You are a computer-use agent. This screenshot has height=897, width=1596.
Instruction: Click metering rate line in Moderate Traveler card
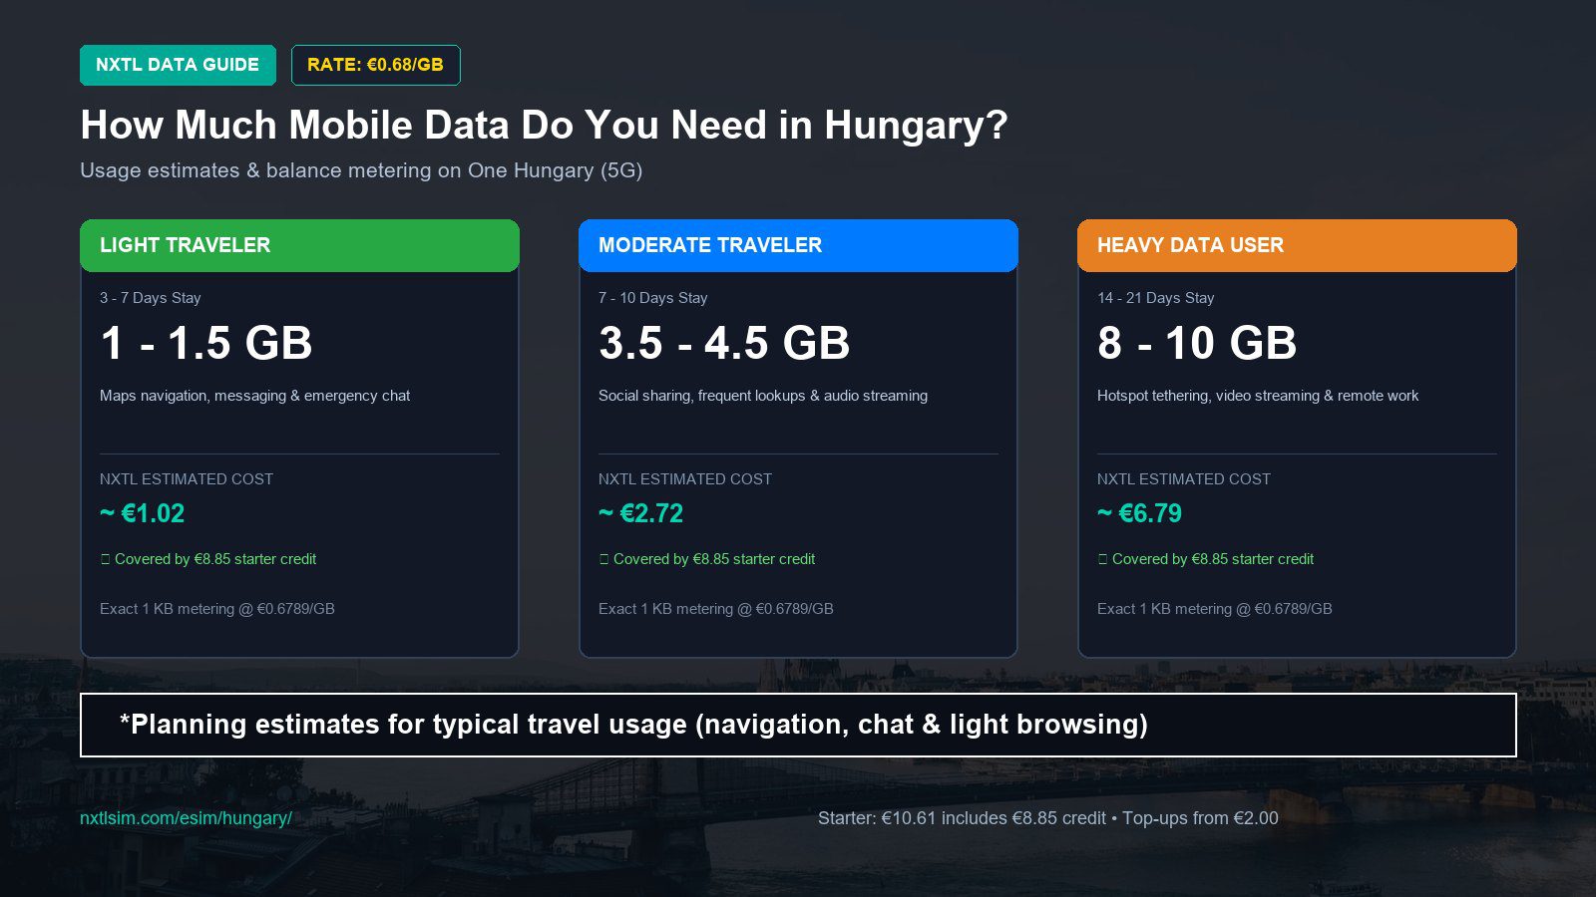pos(716,609)
